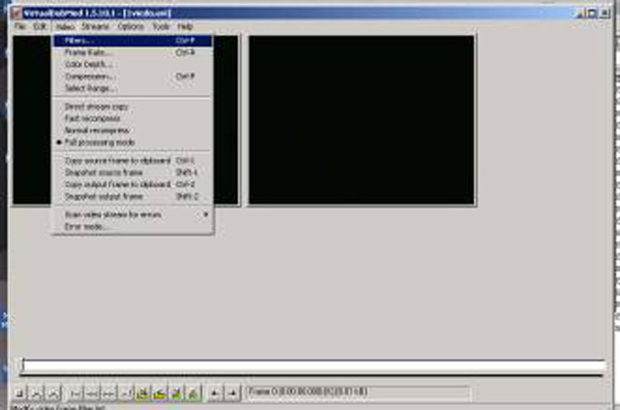
Task: Click the frame number position field
Action: (x=359, y=393)
